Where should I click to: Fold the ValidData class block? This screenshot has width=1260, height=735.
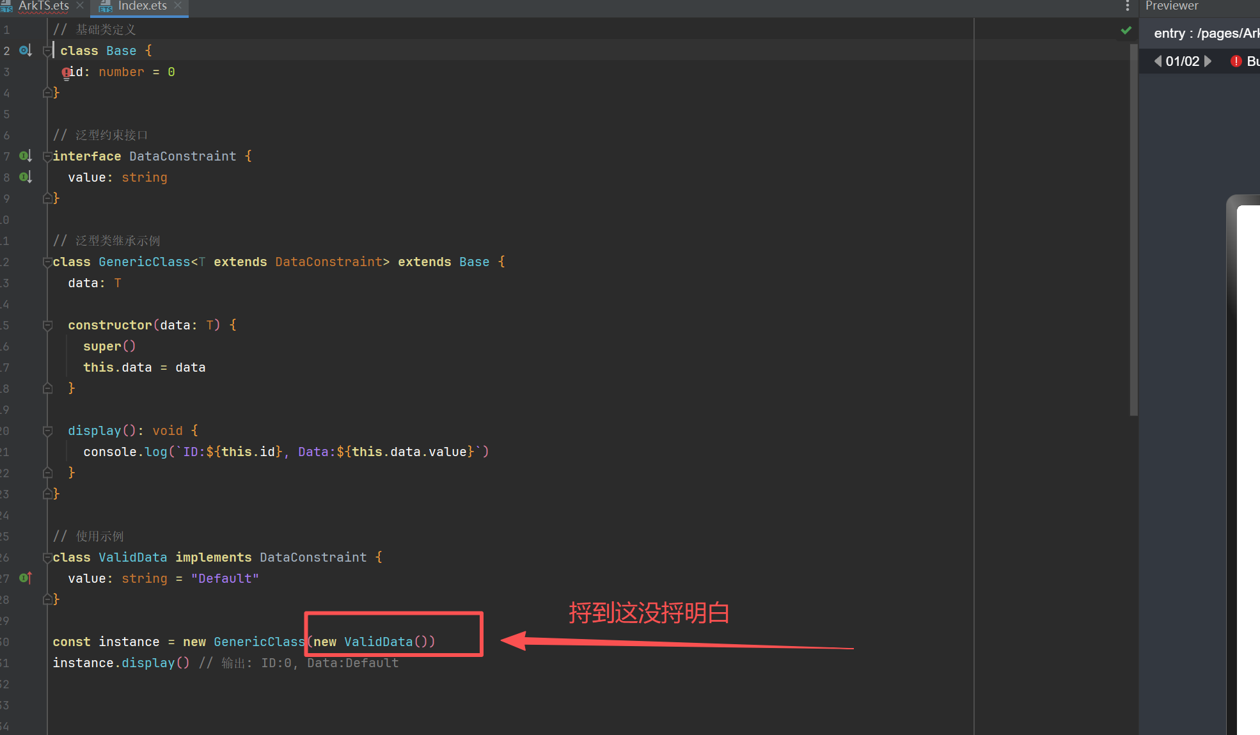(x=47, y=557)
